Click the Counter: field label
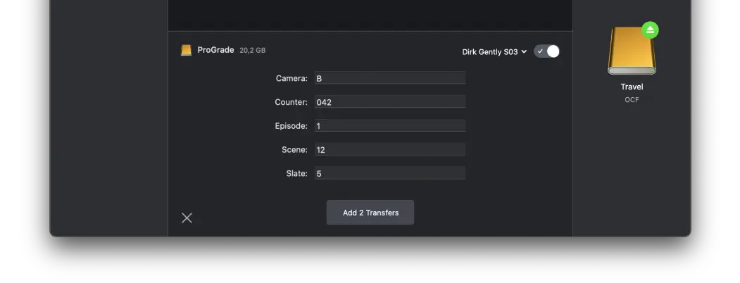This screenshot has height=283, width=740. pyautogui.click(x=291, y=102)
